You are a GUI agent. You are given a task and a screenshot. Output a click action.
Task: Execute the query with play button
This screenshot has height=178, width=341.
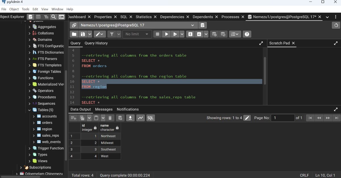[x=166, y=34]
